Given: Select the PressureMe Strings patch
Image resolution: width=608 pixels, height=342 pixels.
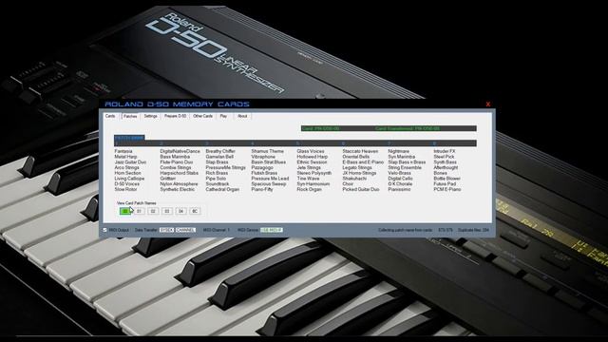Looking at the screenshot, I should pyautogui.click(x=226, y=167).
